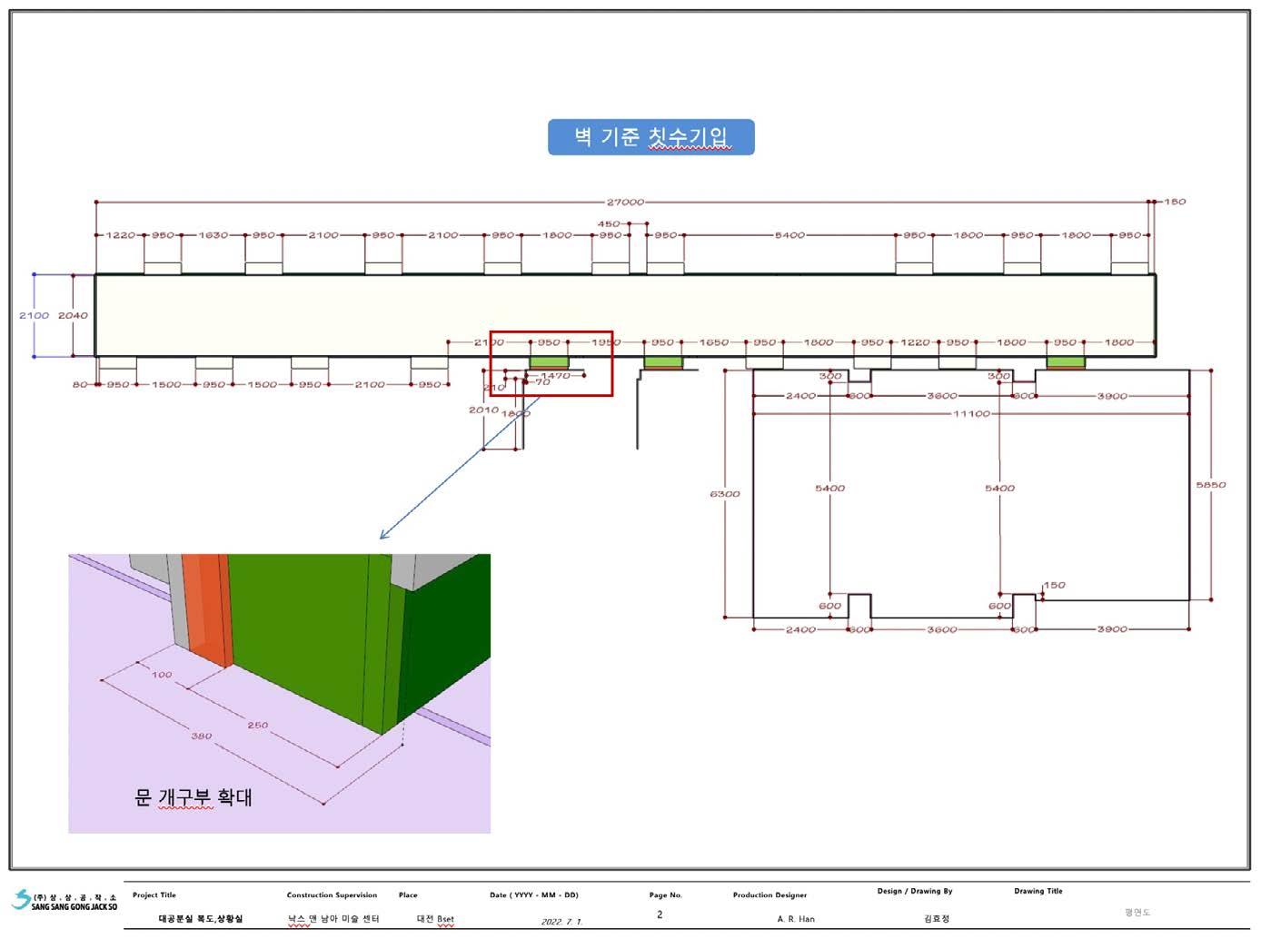This screenshot has width=1261, height=949.
Task: Click the 'Project Title' heading
Action: coord(154,895)
